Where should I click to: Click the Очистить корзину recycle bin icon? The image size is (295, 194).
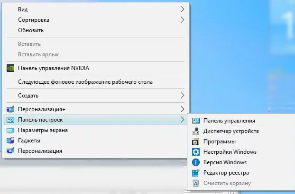(x=196, y=183)
